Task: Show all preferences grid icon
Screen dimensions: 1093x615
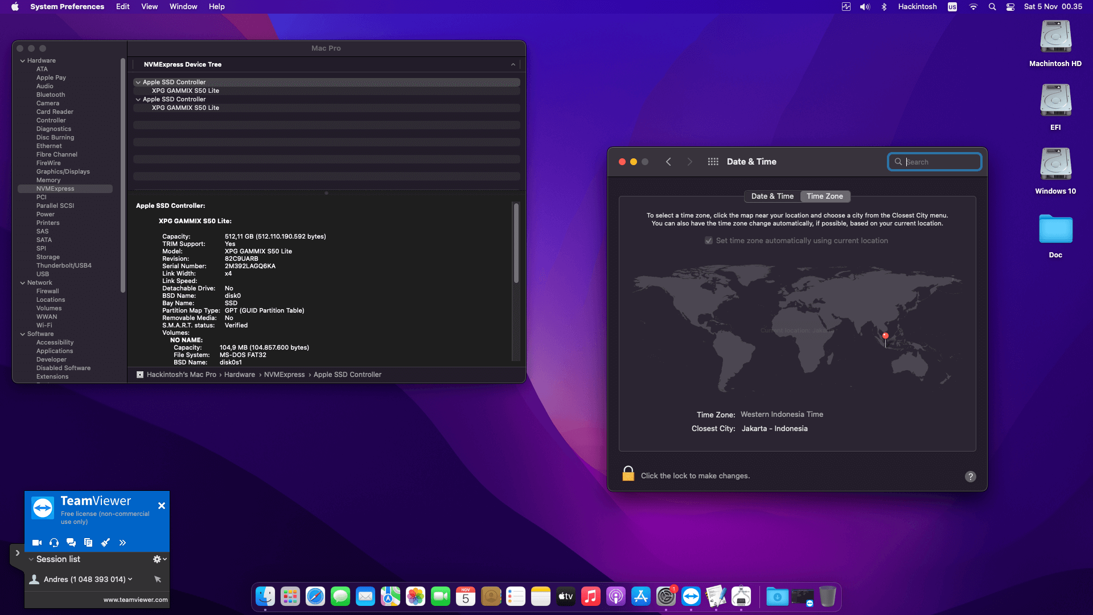Action: [713, 162]
